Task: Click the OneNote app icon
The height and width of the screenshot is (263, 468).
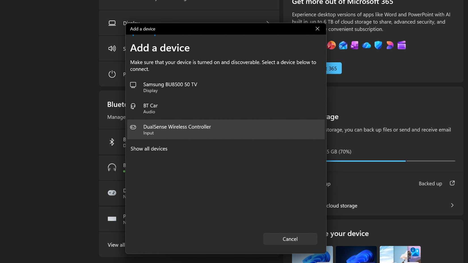Action: (x=355, y=45)
